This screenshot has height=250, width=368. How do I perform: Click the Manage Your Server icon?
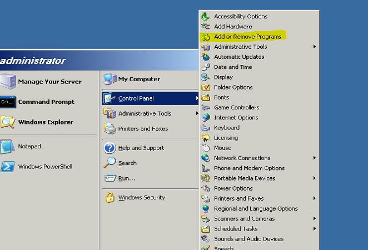coord(8,81)
